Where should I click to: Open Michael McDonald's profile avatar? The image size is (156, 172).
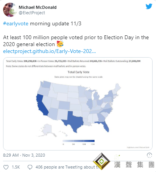pyautogui.click(x=10, y=10)
